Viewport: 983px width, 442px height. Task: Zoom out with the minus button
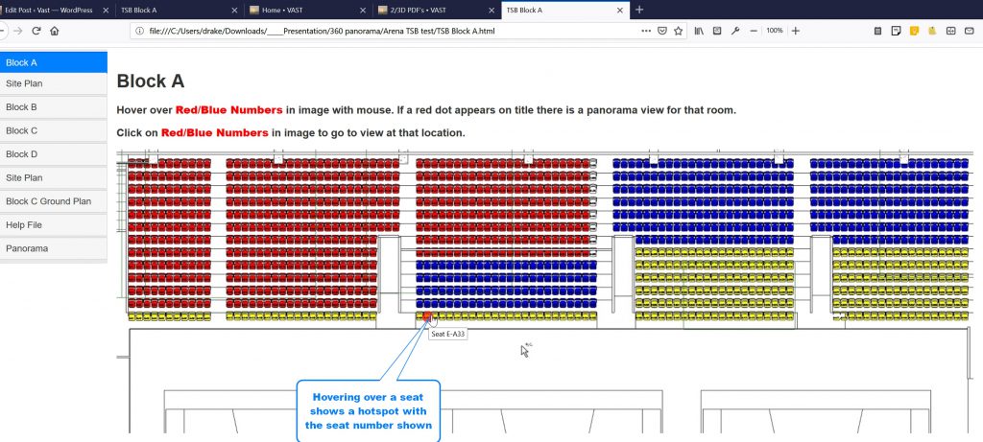pos(754,31)
